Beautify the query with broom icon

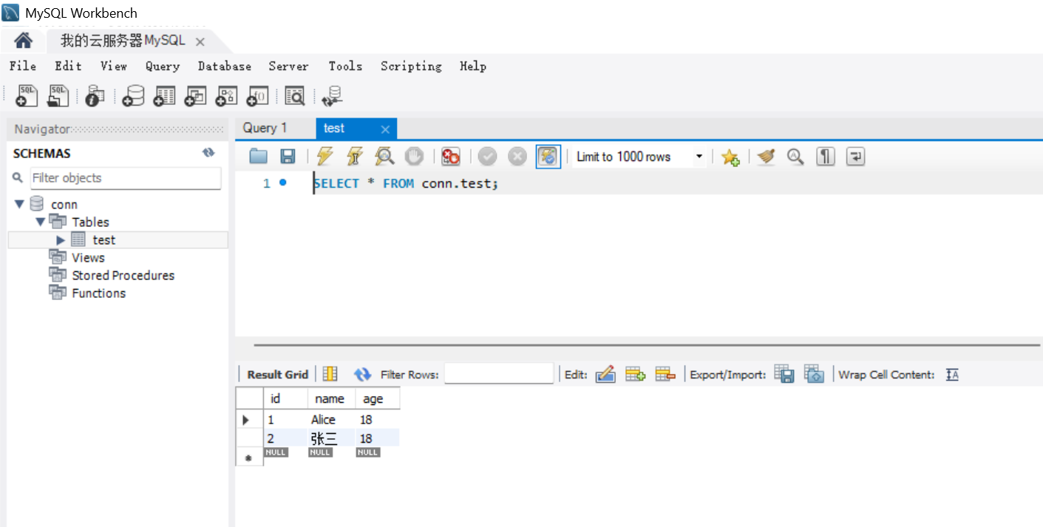coord(767,156)
